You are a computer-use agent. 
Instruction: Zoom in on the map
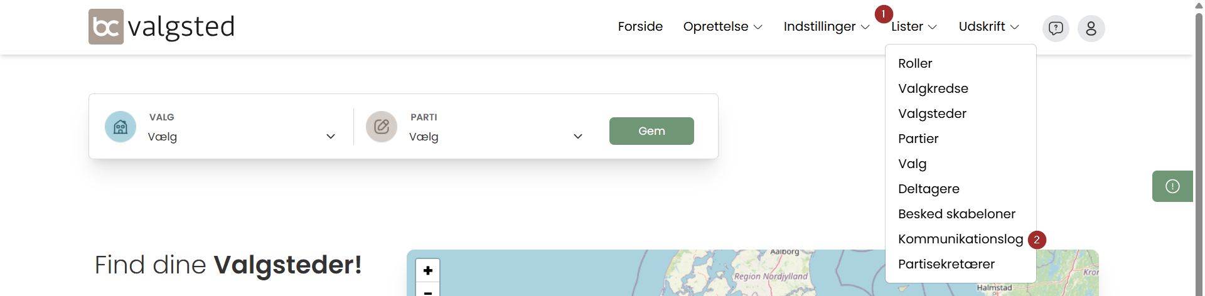(x=427, y=270)
